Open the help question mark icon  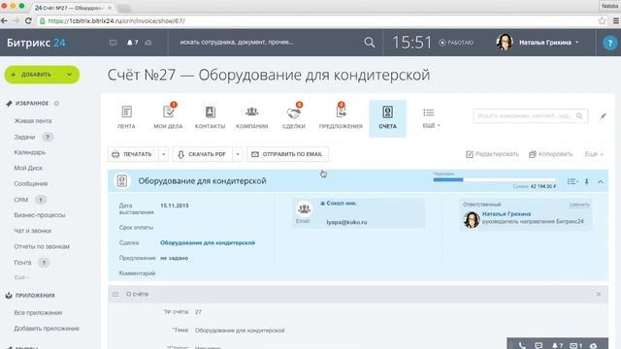click(x=609, y=43)
